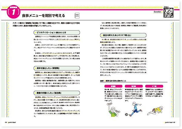The width and height of the screenshot is (182, 129).
Task: Click the highlighted term 「ピリオダイゼーション(期分け)」
Action: 69,39
